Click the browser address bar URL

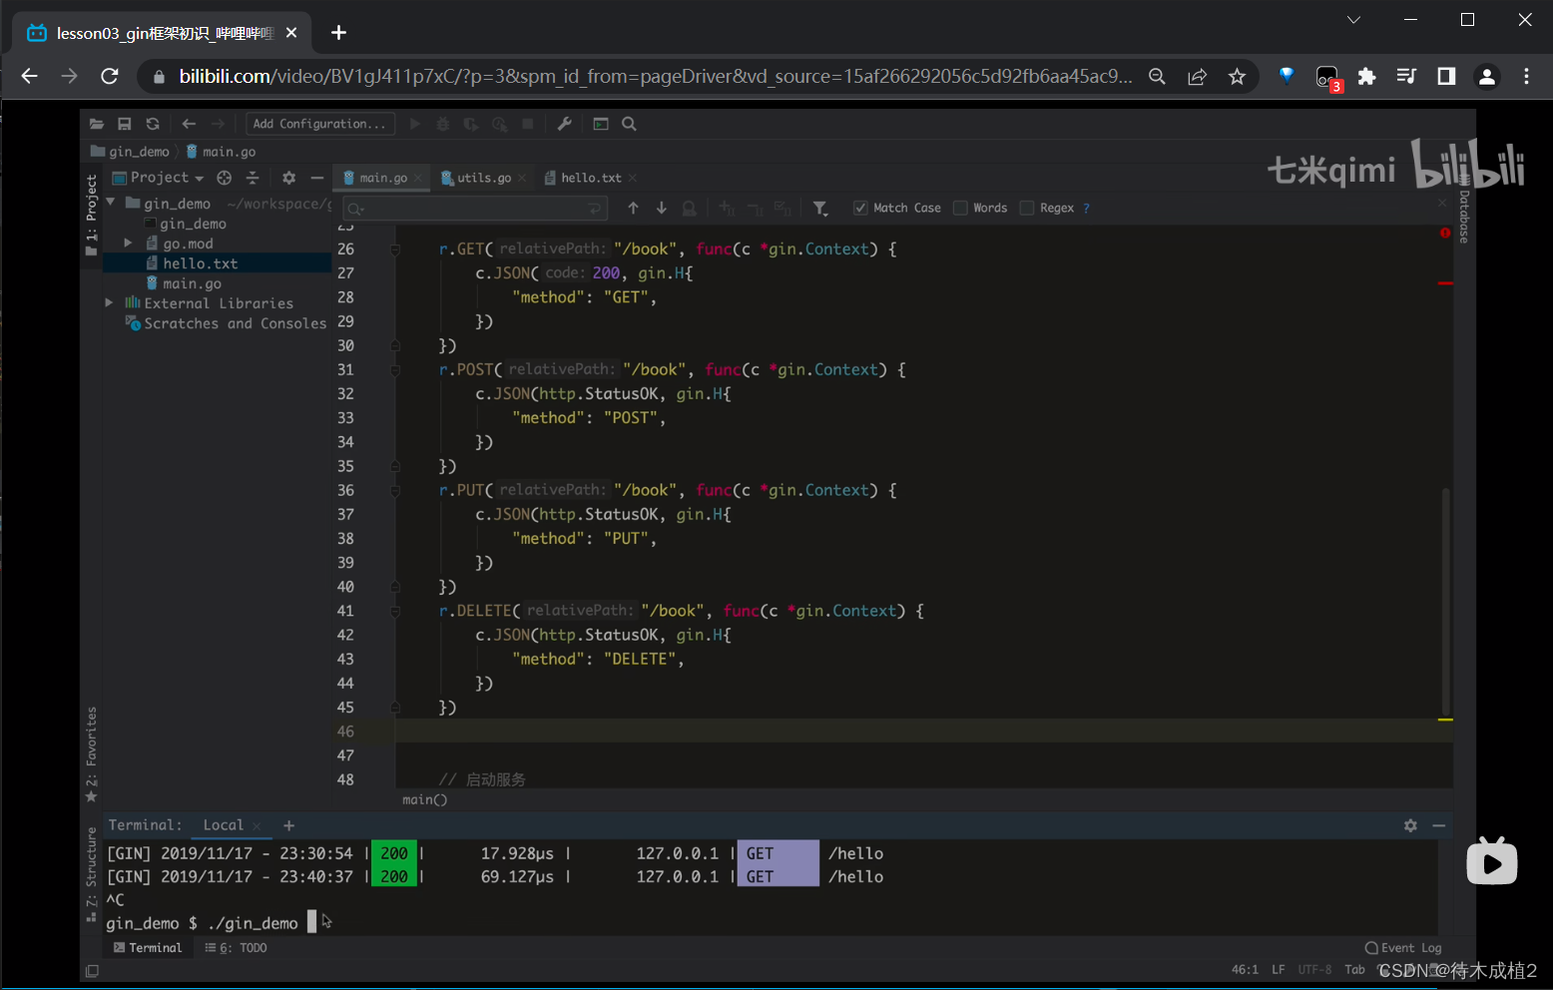[x=655, y=76]
